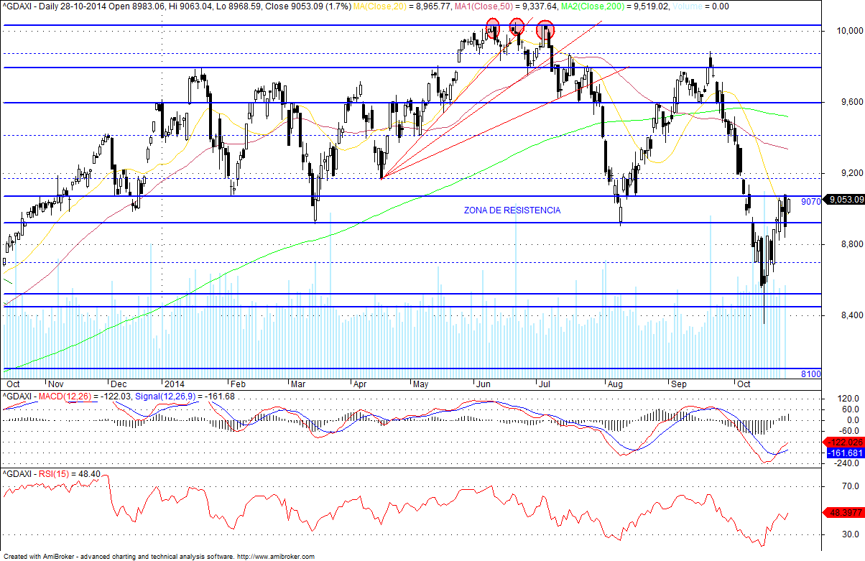
Task: Click the 9,053.09 current price tag
Action: coord(843,200)
